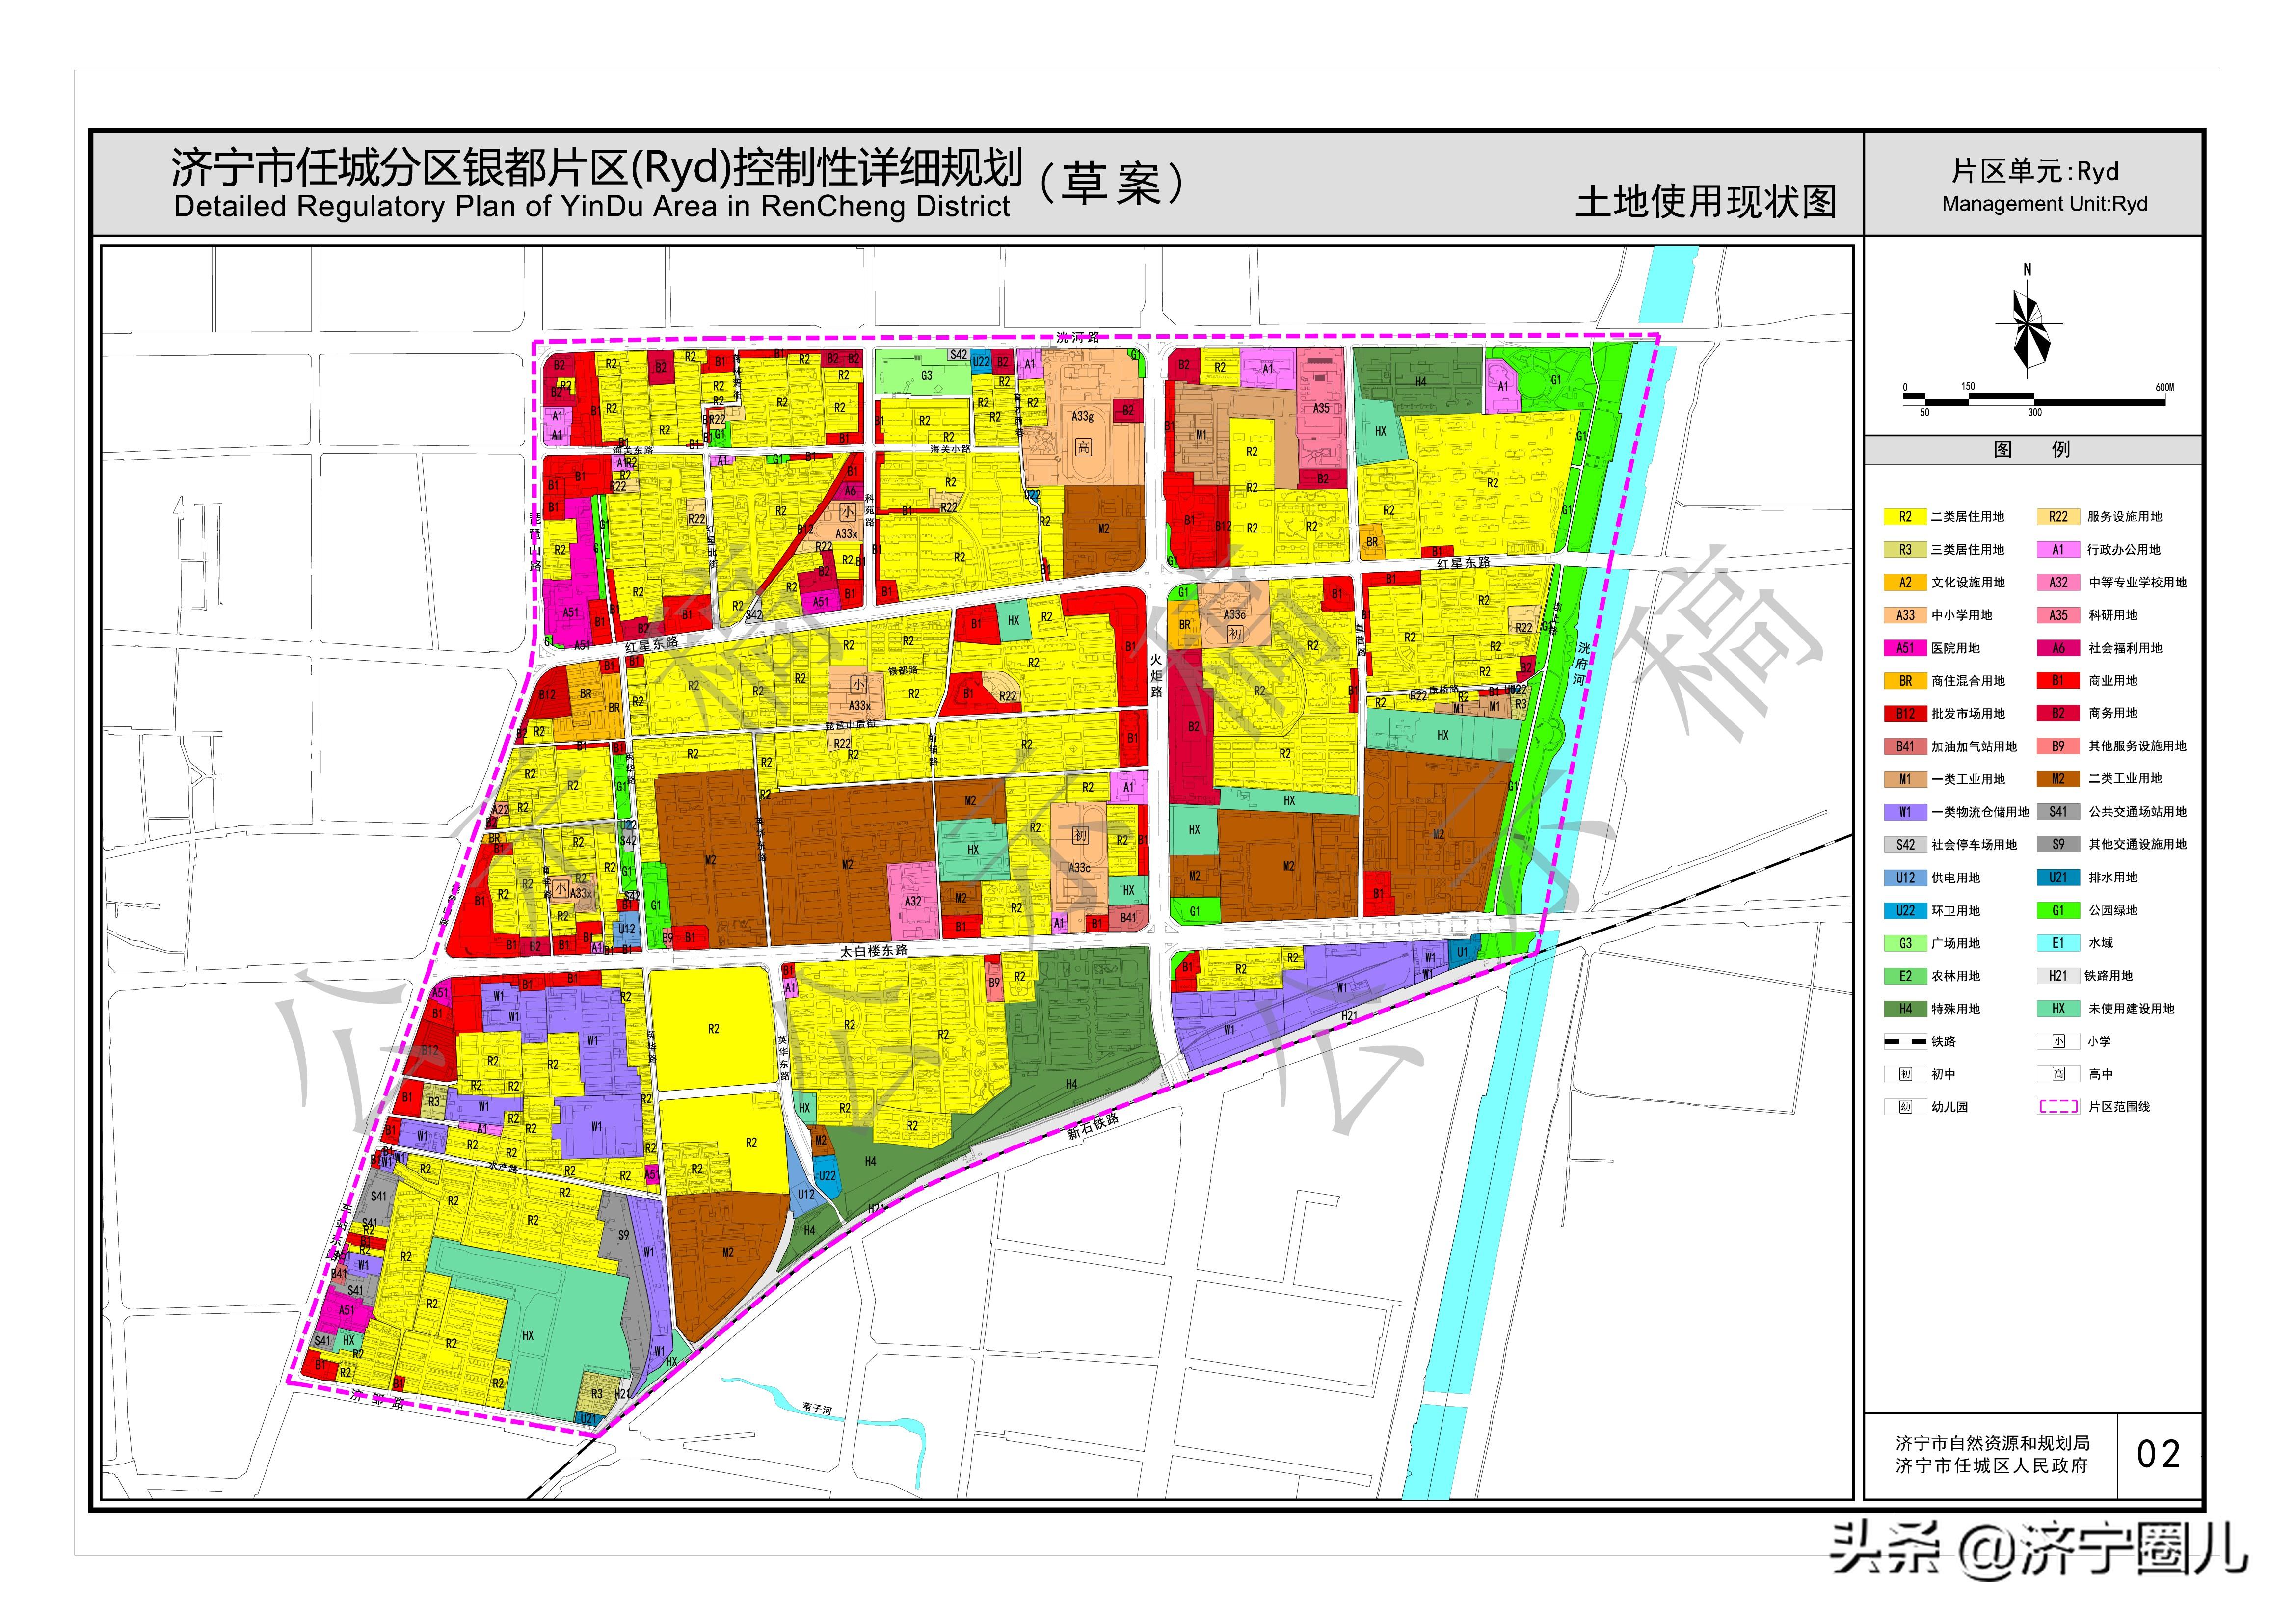This screenshot has width=2296, height=1624.
Task: Click the 土地使用现状图 title text
Action: pos(1706,202)
